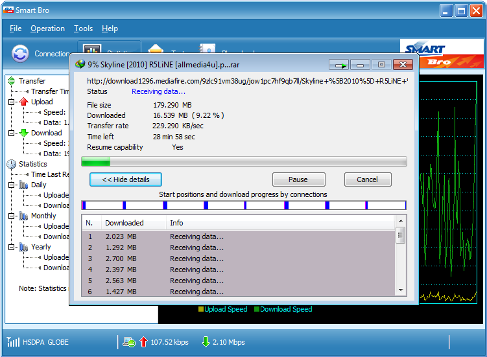Click the Monthly chart icon
The height and width of the screenshot is (357, 487).
pos(23,216)
